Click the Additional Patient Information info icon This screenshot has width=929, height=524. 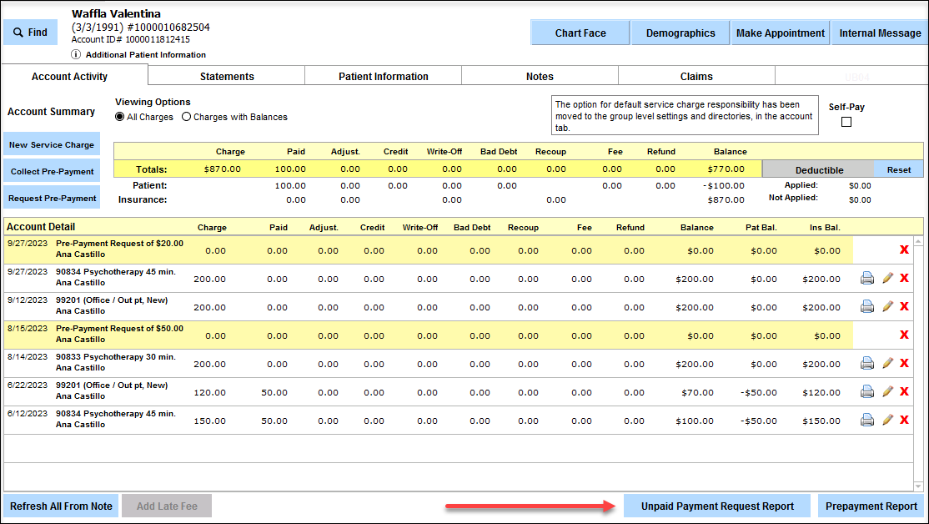(76, 55)
